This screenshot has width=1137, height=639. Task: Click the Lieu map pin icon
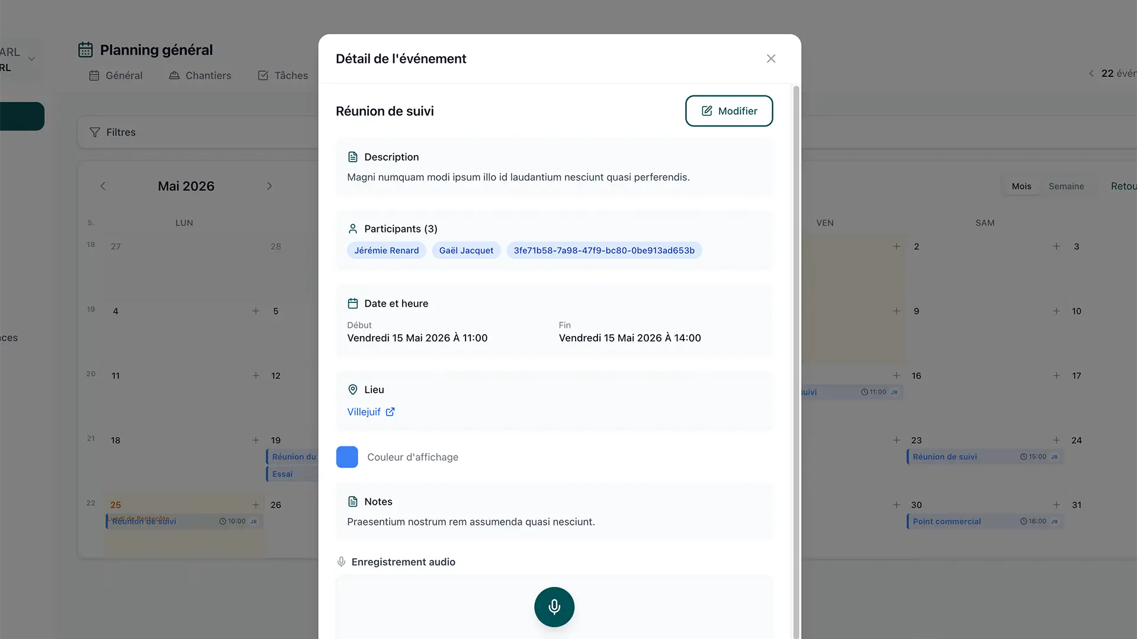click(x=353, y=389)
